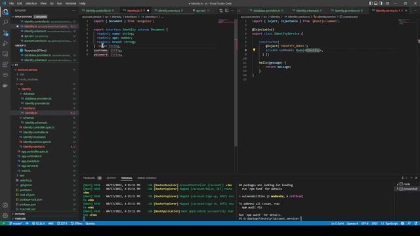Open the Source Control view
Screen dimensions: 420x236
pyautogui.click(x=5, y=33)
